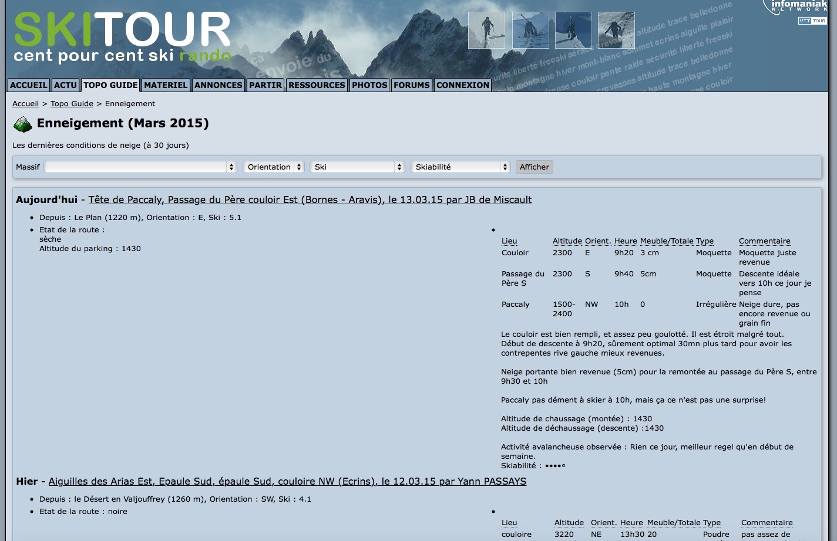Follow the Accueil breadcrumb link

pos(26,104)
